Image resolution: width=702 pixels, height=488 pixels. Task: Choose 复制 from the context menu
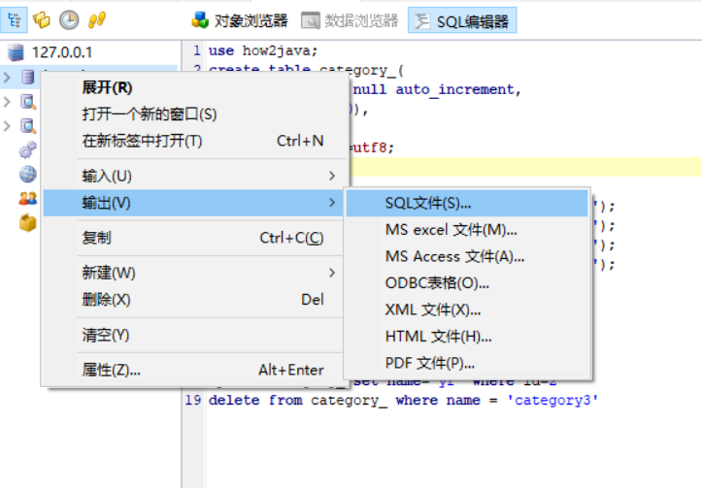pyautogui.click(x=193, y=238)
